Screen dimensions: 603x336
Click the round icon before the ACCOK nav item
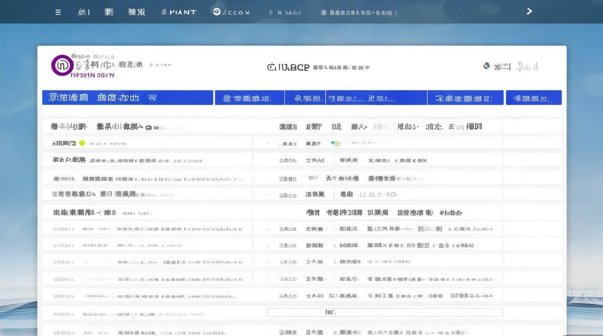(x=217, y=12)
